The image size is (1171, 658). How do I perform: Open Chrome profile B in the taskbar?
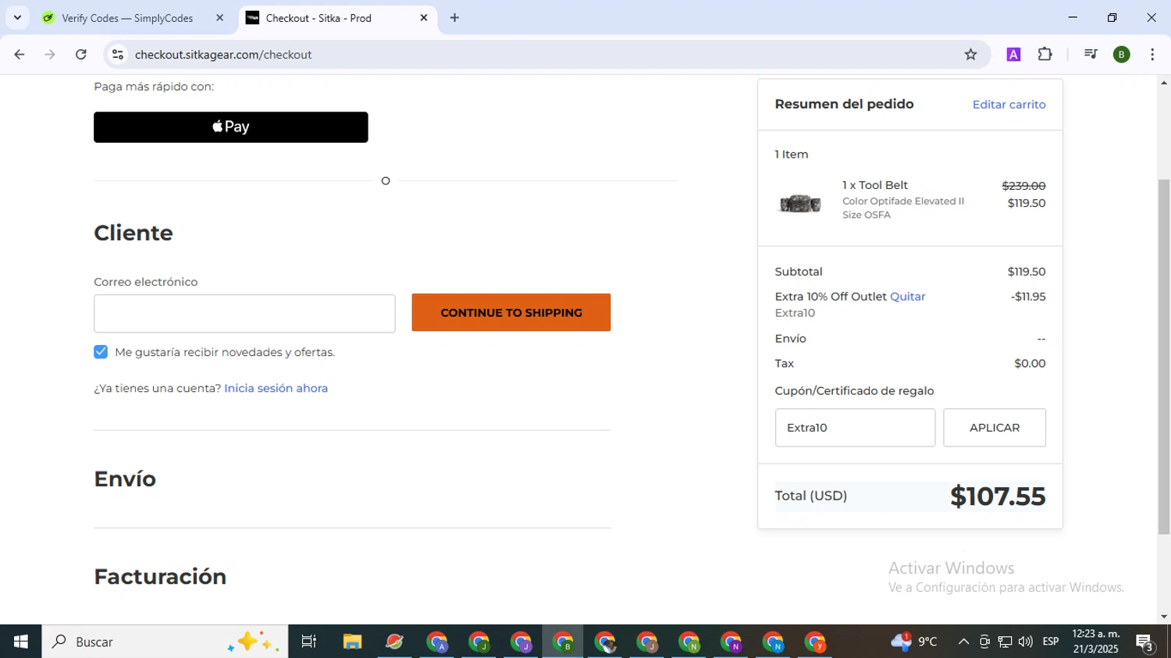[x=563, y=642]
